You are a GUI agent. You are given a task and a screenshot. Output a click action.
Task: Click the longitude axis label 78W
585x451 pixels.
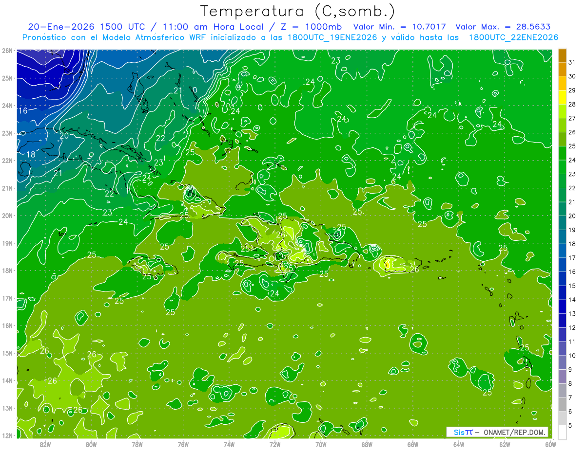point(137,444)
